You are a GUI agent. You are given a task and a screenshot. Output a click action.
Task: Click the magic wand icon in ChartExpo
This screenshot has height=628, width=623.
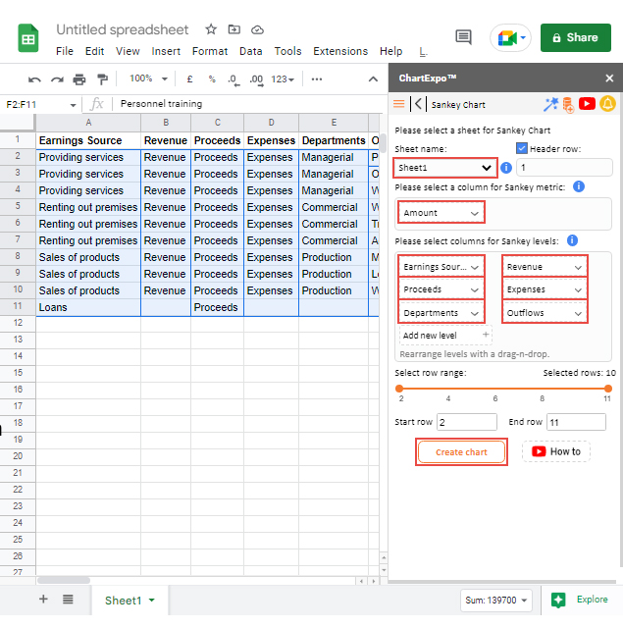point(550,104)
